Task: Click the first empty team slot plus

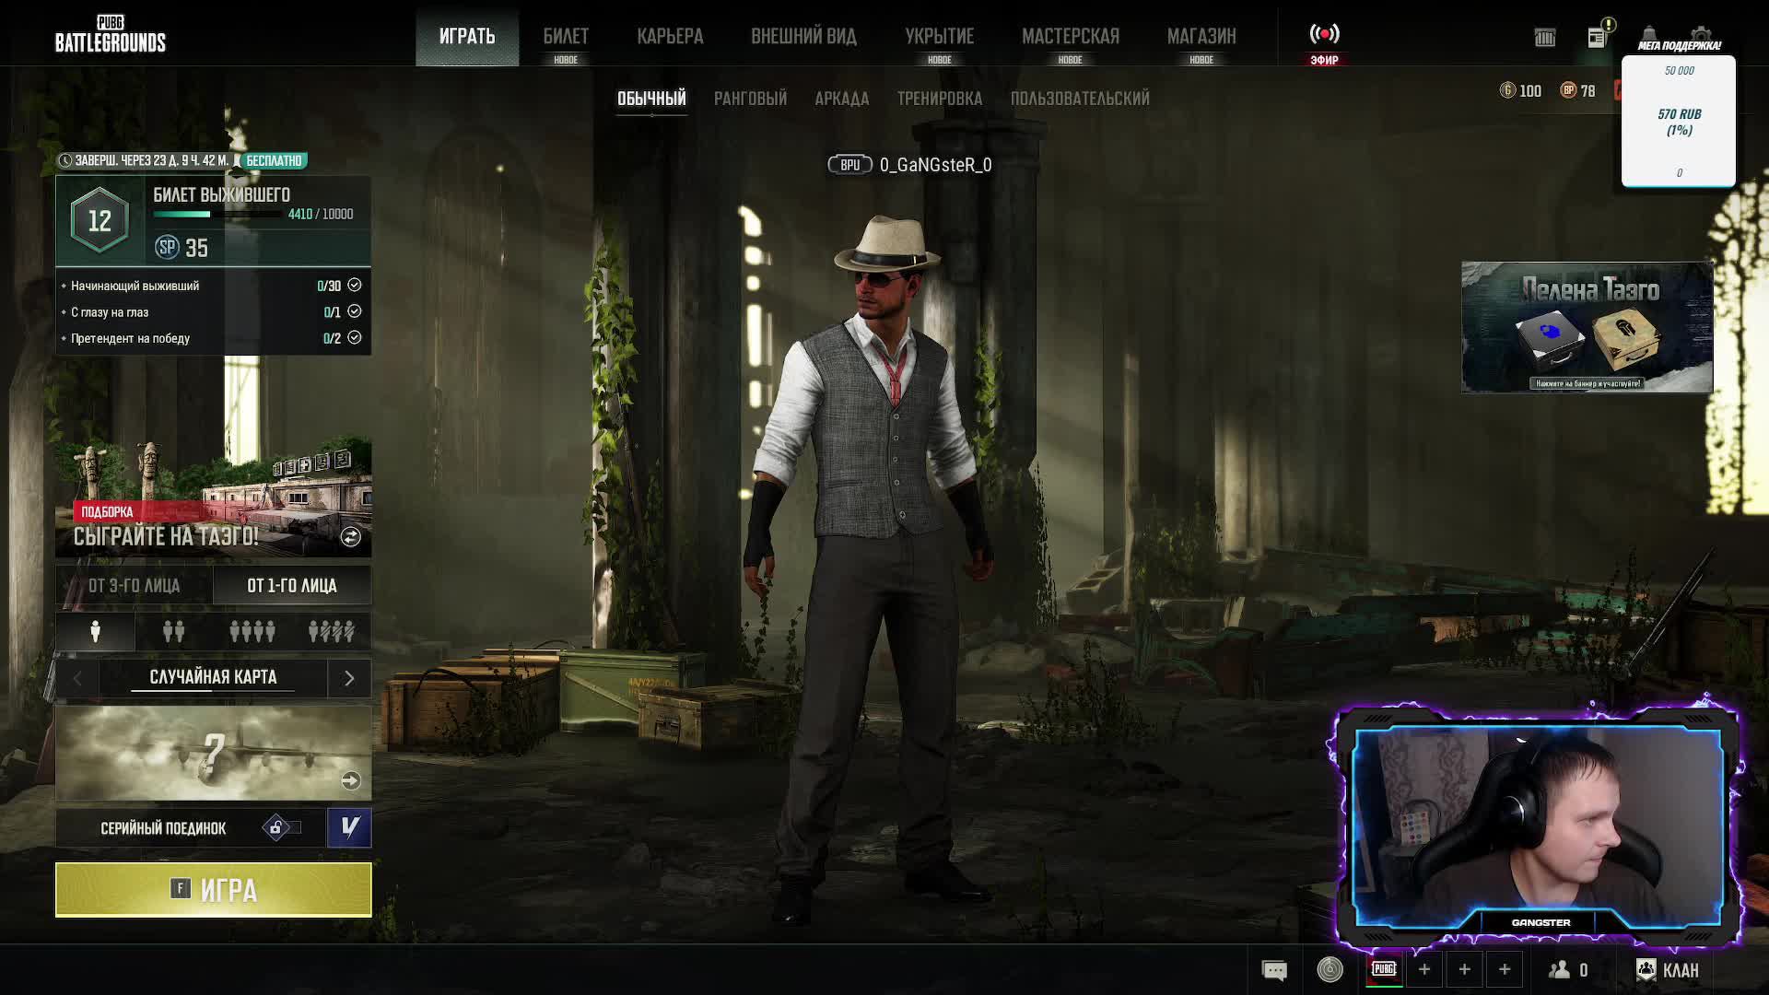Action: [1424, 970]
